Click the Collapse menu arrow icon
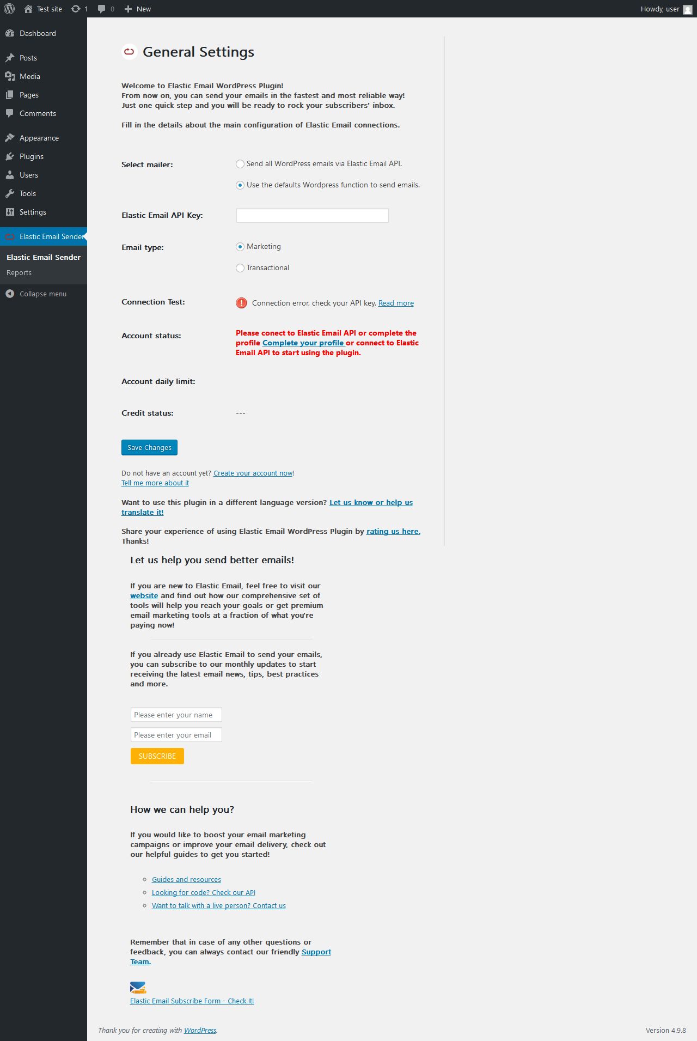The image size is (697, 1041). 10,294
